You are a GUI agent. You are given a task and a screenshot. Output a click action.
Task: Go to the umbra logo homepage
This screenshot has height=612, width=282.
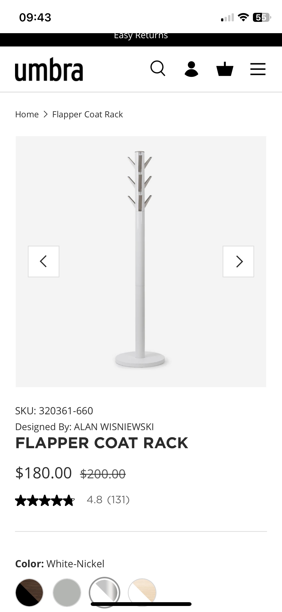[49, 69]
